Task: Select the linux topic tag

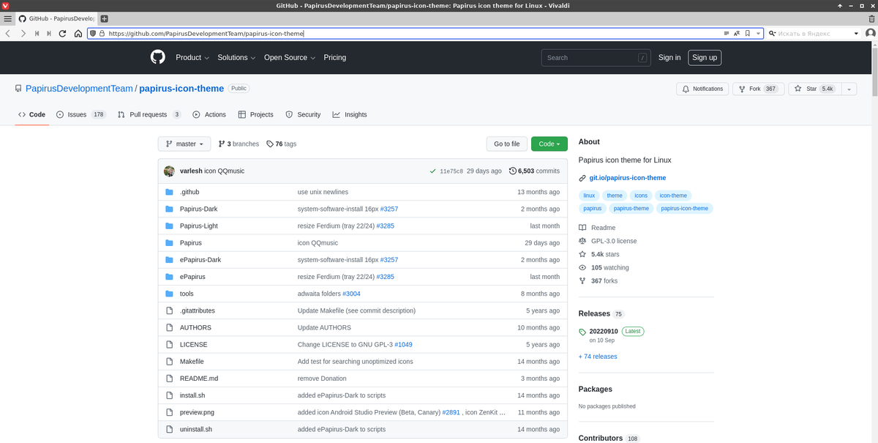Action: click(590, 196)
